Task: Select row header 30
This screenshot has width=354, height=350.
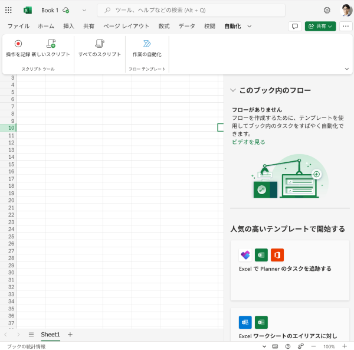Action: (8, 273)
